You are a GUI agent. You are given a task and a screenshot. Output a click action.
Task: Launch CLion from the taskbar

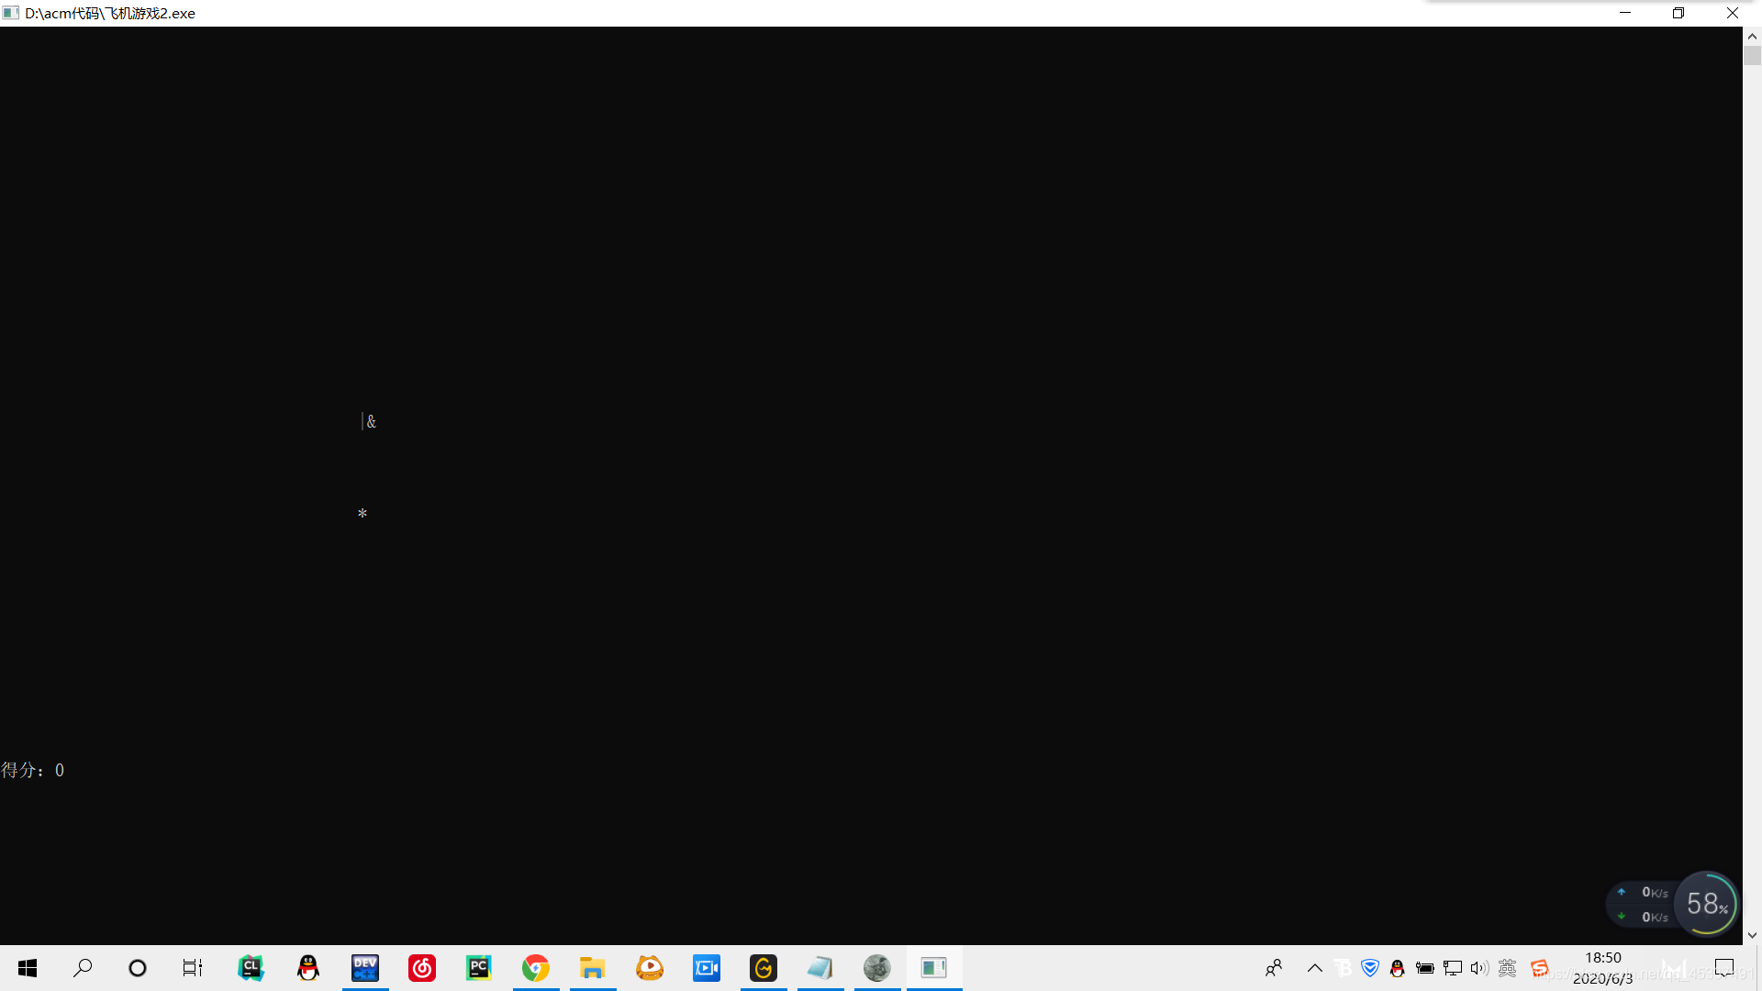pos(251,968)
